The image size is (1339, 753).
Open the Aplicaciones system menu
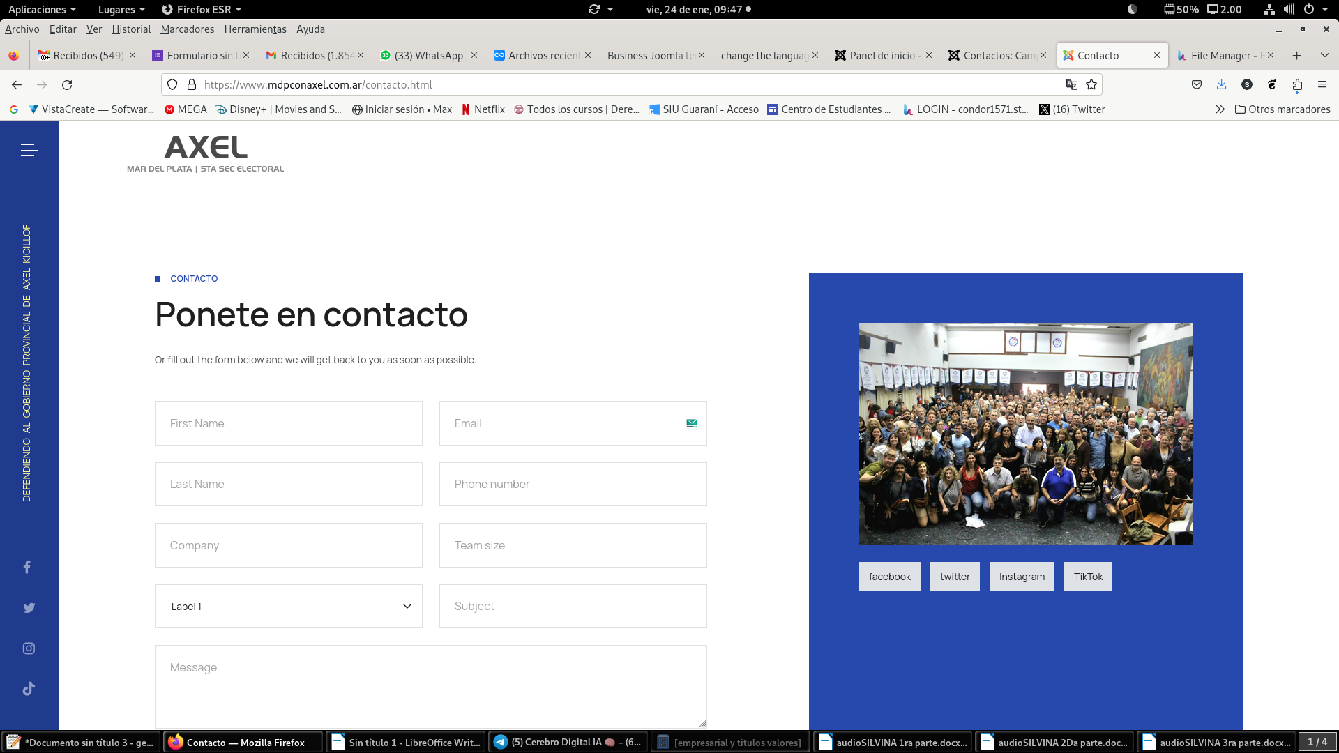point(42,9)
